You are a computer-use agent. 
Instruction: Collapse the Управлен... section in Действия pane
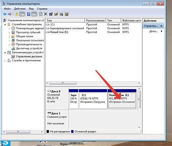click(161, 26)
